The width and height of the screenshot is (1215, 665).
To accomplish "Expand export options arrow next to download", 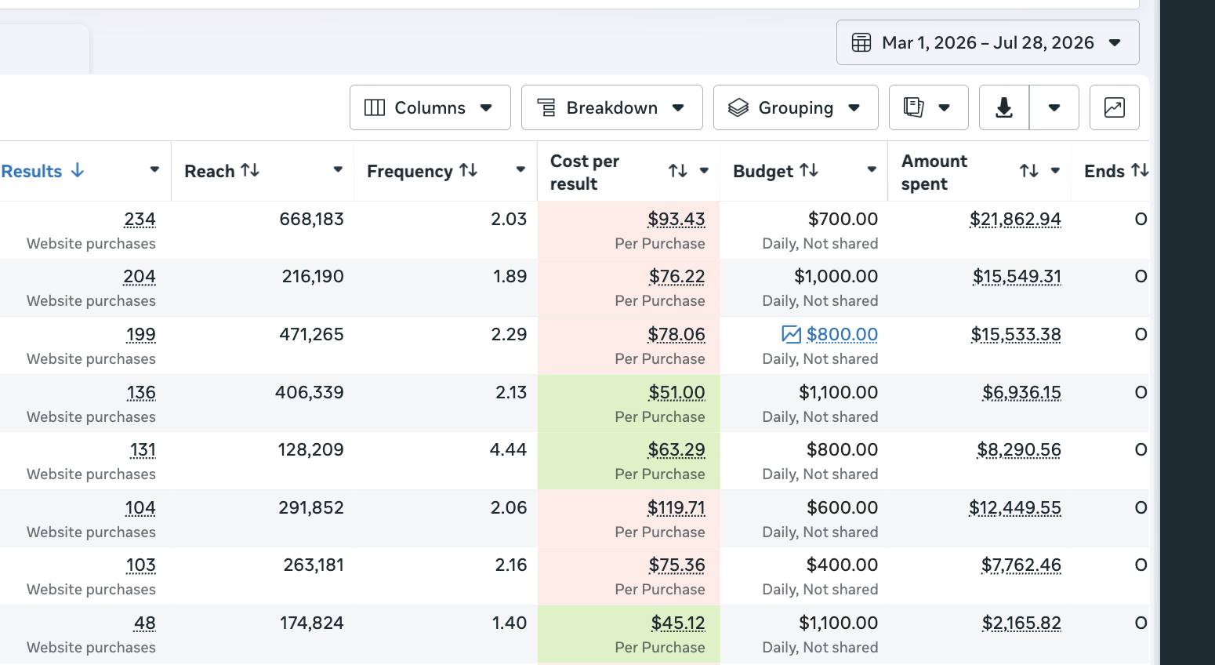I will pyautogui.click(x=1054, y=107).
